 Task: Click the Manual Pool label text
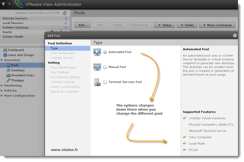[x=117, y=67]
